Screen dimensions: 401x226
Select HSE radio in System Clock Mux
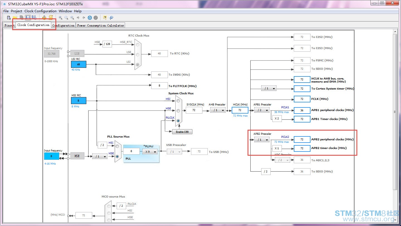(178, 111)
